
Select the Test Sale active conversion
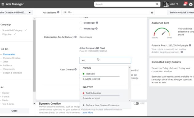(x=104, y=76)
